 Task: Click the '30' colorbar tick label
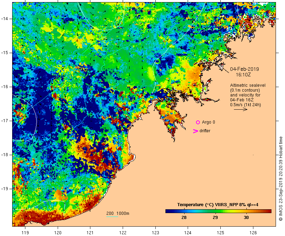(246, 217)
